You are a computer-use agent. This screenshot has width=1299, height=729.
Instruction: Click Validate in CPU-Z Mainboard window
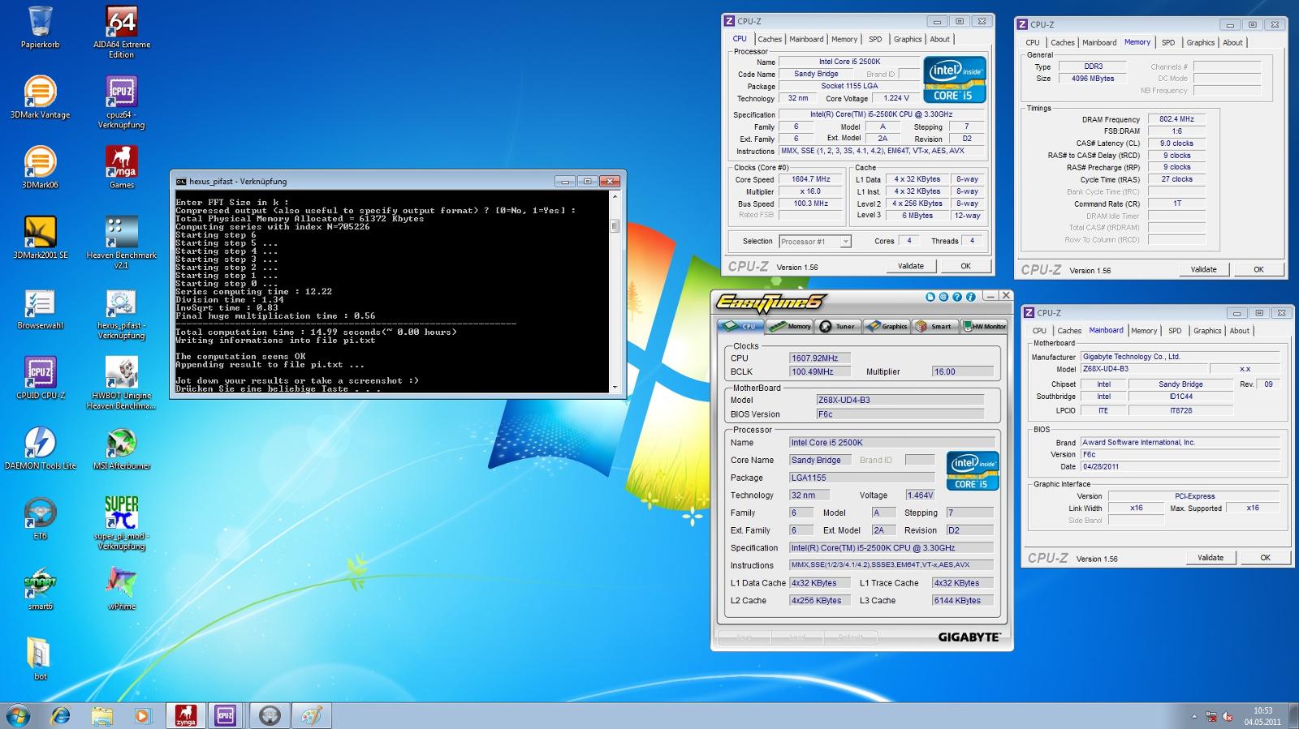coord(1211,557)
